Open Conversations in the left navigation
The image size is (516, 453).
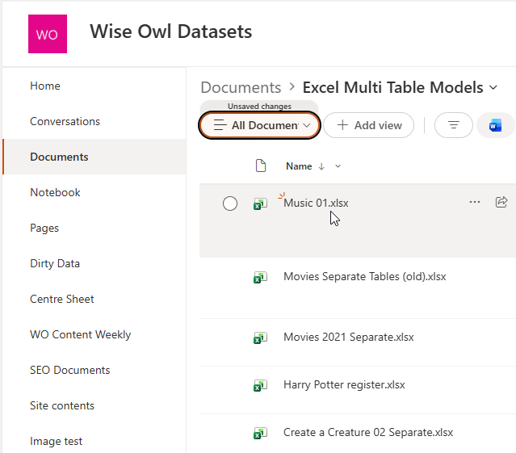pyautogui.click(x=65, y=121)
